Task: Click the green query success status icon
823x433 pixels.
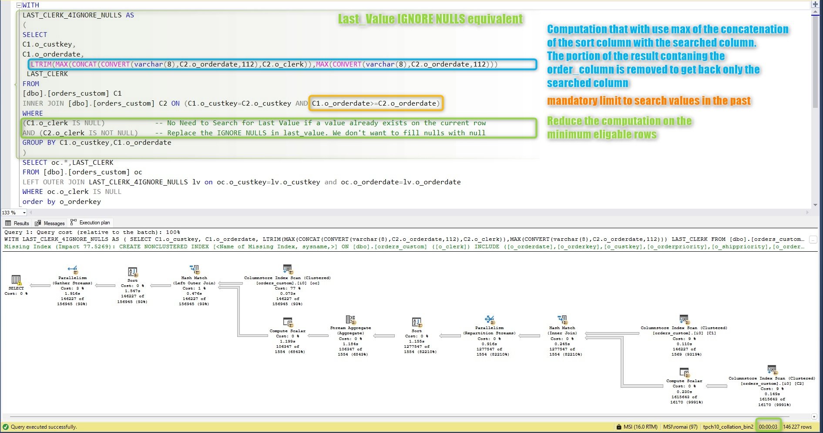Action: pos(6,427)
